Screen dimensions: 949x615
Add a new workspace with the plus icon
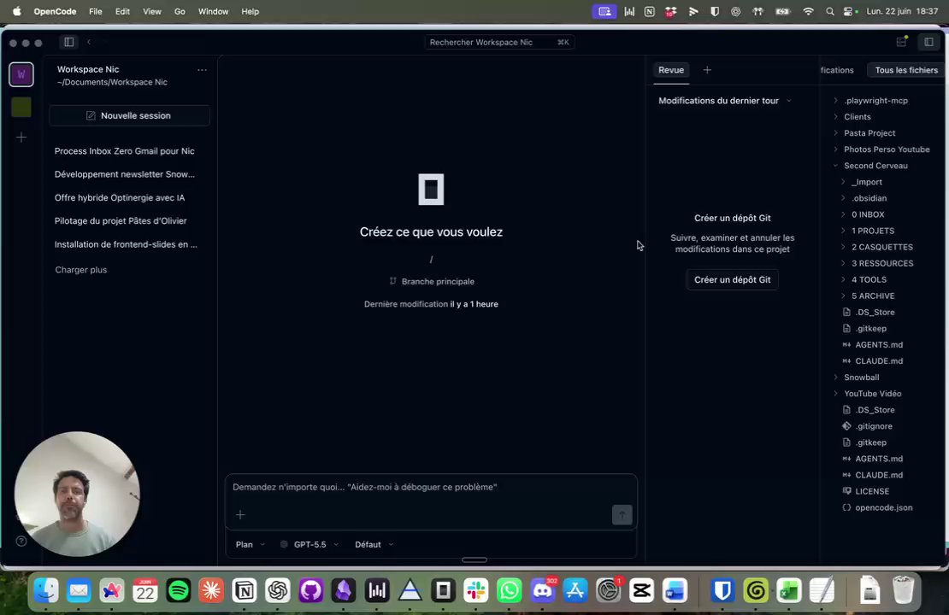click(21, 138)
